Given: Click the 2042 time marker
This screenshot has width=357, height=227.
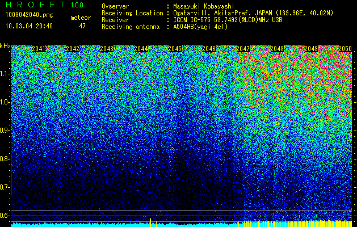Looking at the screenshot, I should click(x=73, y=49).
